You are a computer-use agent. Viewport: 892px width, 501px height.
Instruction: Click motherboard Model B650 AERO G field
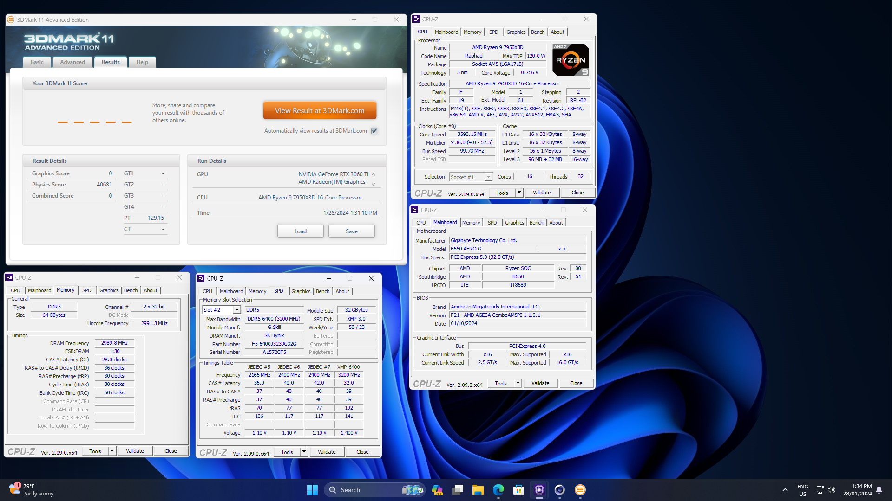click(493, 249)
